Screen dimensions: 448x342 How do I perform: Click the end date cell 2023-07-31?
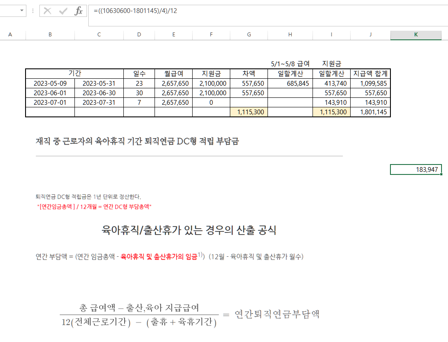[99, 103]
